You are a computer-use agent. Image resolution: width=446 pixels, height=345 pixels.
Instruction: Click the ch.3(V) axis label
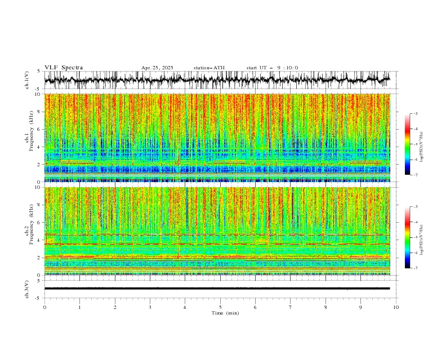point(27,289)
